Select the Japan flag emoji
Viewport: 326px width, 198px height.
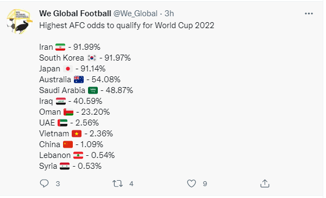click(68, 69)
